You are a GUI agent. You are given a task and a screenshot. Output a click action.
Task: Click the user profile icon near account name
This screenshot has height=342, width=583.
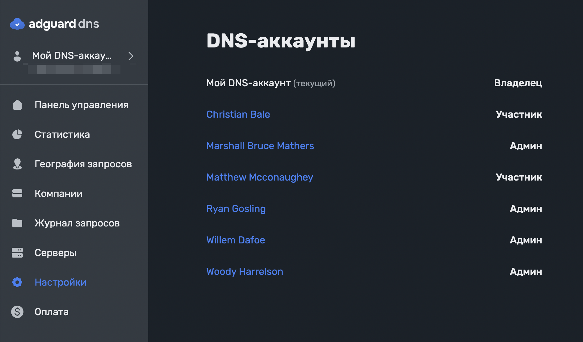[x=17, y=56]
